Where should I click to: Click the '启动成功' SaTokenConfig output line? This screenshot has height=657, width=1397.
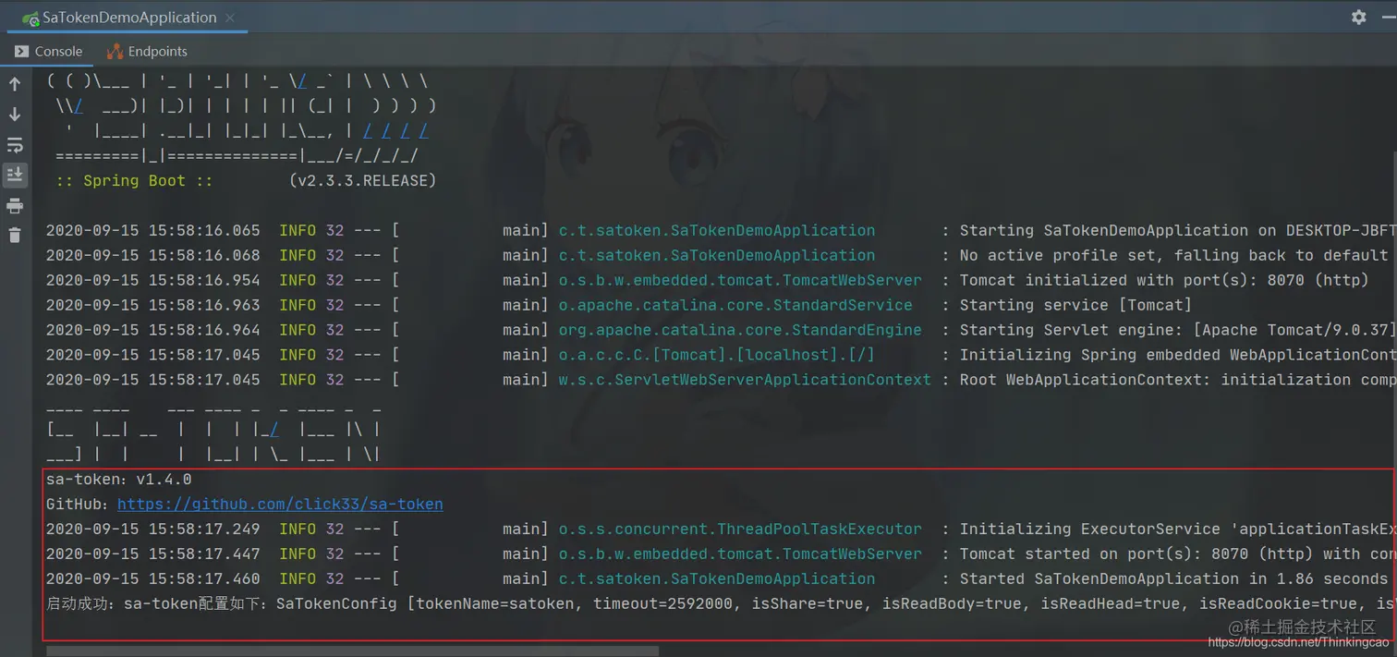point(721,604)
